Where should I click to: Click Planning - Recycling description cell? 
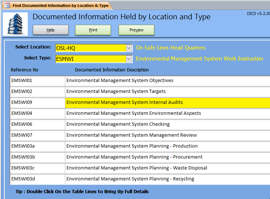pos(167,179)
